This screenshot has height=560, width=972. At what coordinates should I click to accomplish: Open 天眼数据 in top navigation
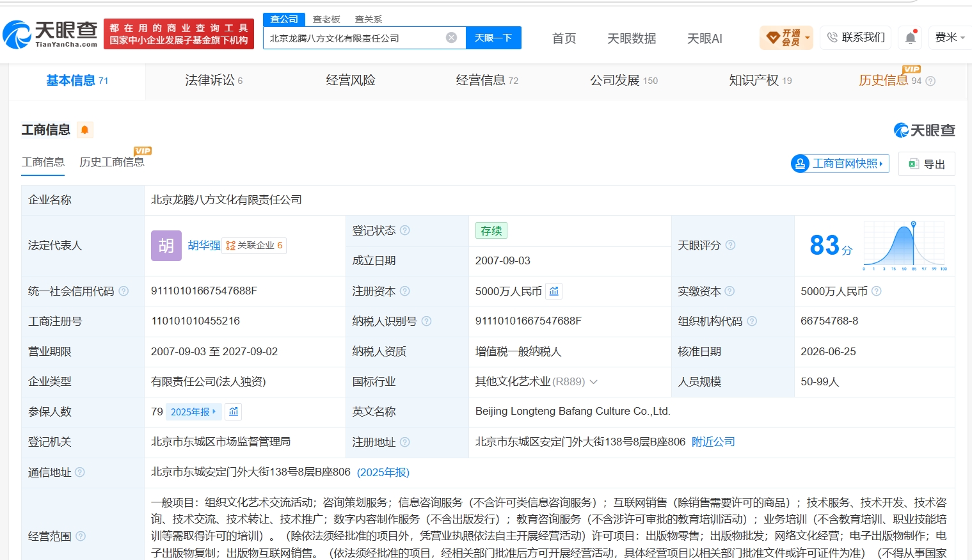pos(632,38)
